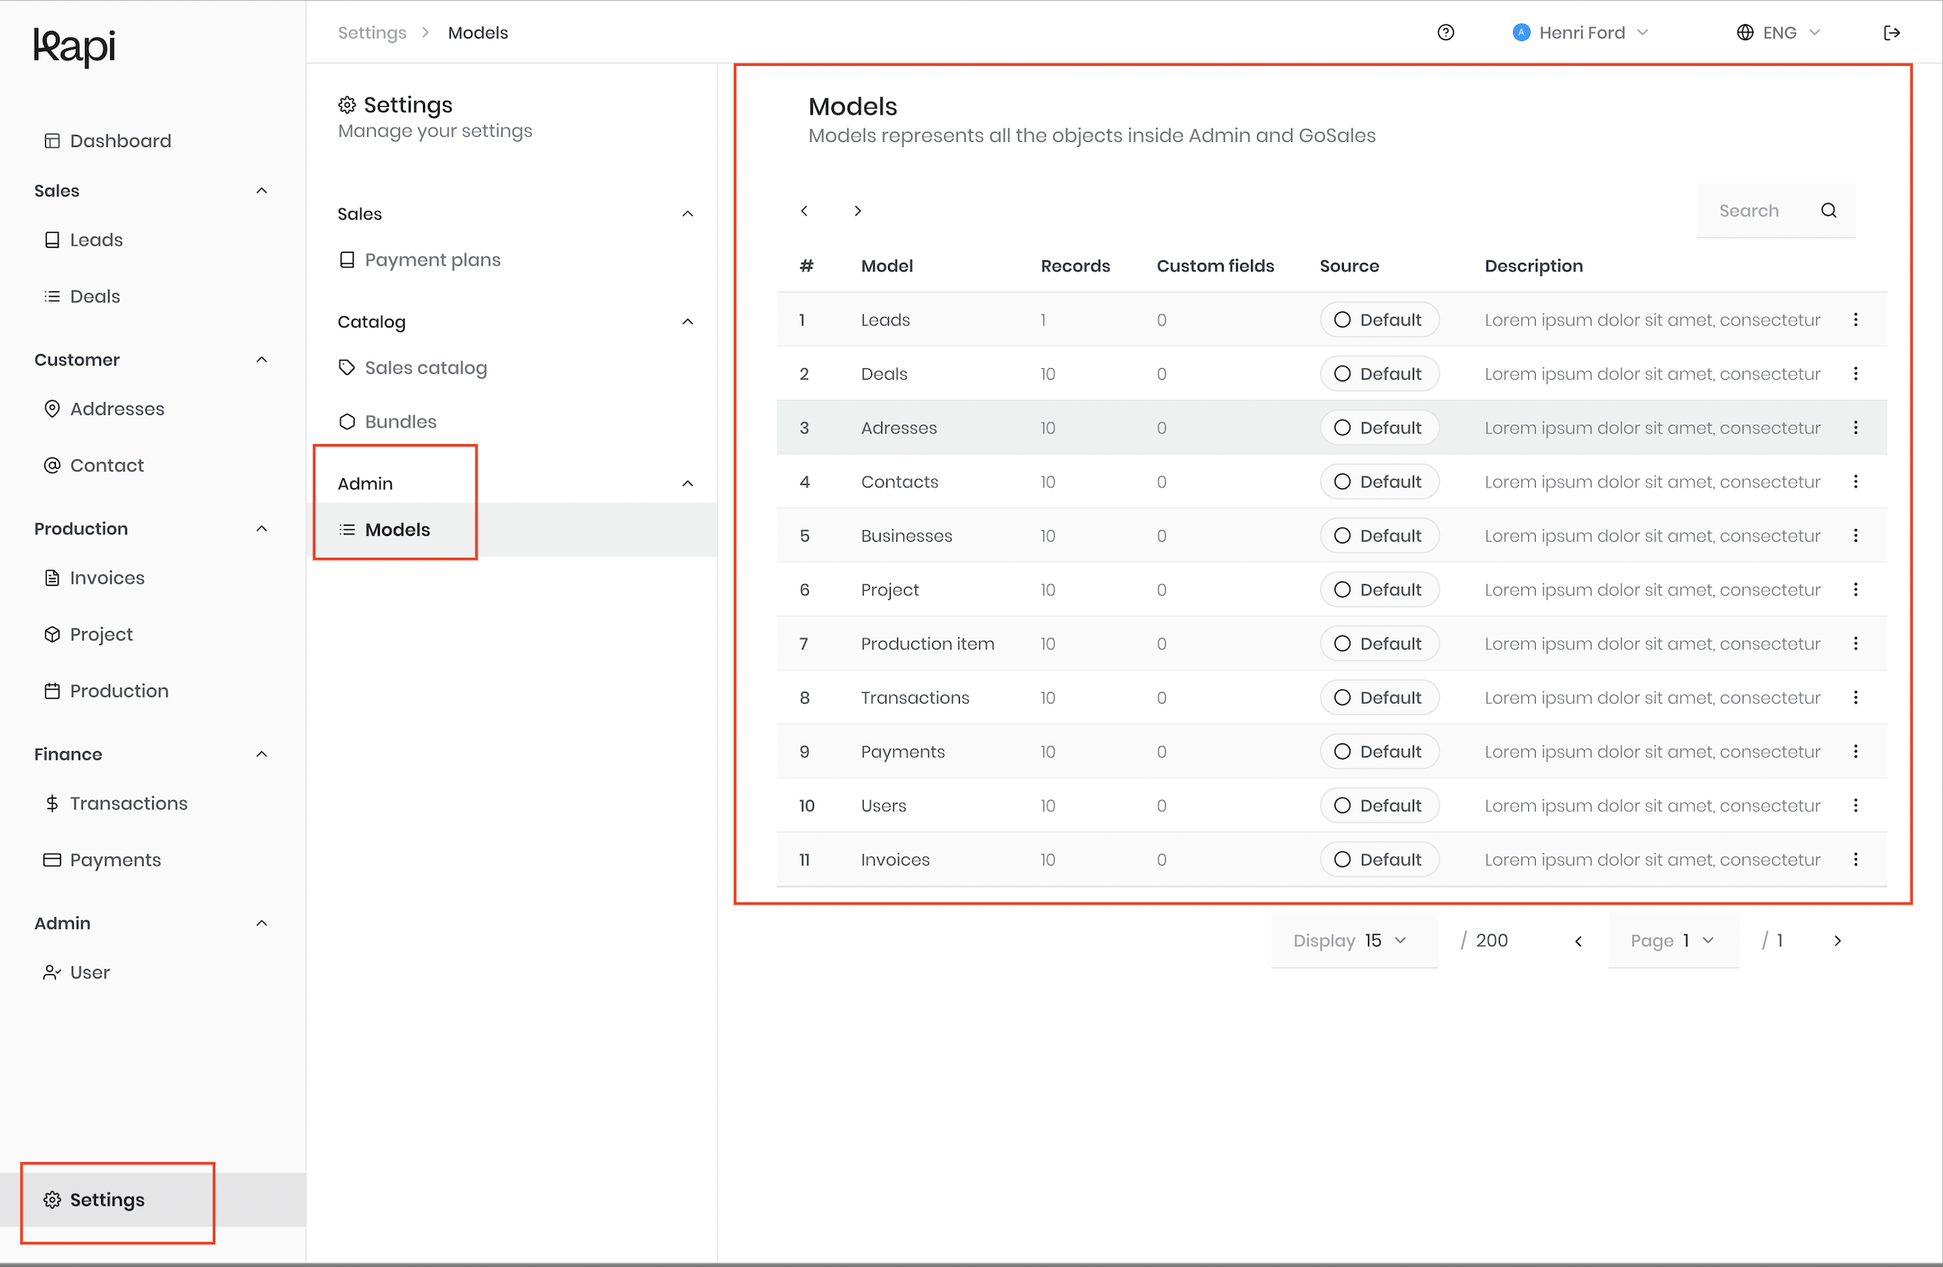Image resolution: width=1943 pixels, height=1267 pixels.
Task: Open Bundles settings
Action: click(387, 421)
